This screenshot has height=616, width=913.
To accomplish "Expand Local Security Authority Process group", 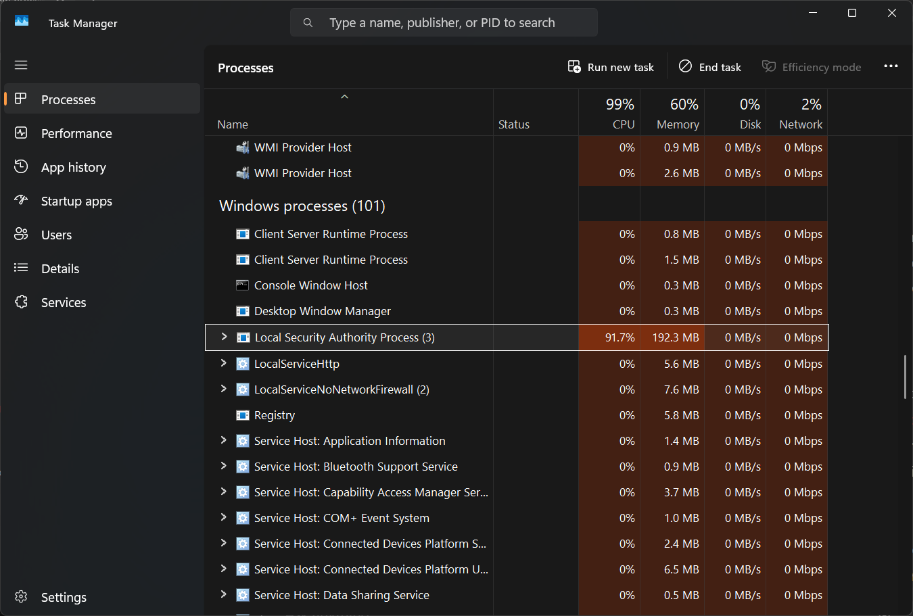I will [224, 337].
